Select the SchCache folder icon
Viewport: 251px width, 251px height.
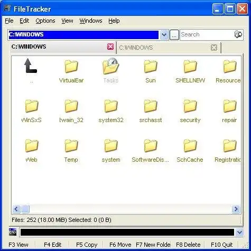coord(190,146)
